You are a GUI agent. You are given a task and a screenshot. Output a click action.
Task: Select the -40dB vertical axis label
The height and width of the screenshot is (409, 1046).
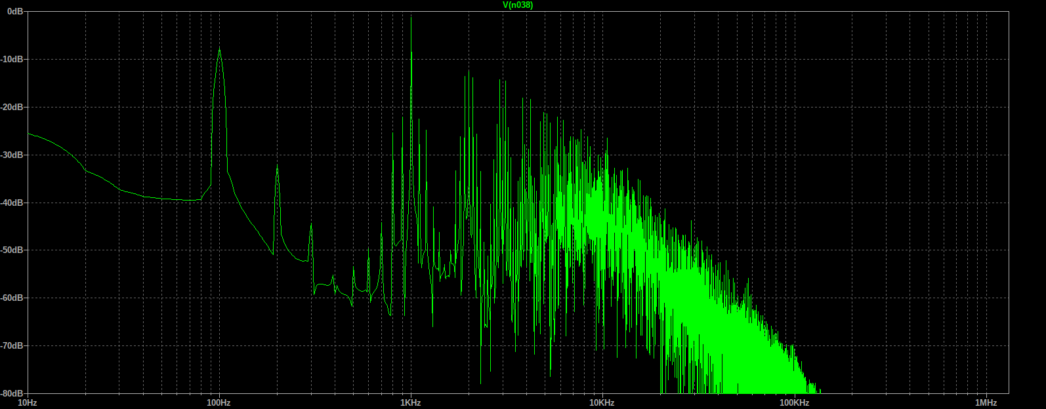click(13, 203)
